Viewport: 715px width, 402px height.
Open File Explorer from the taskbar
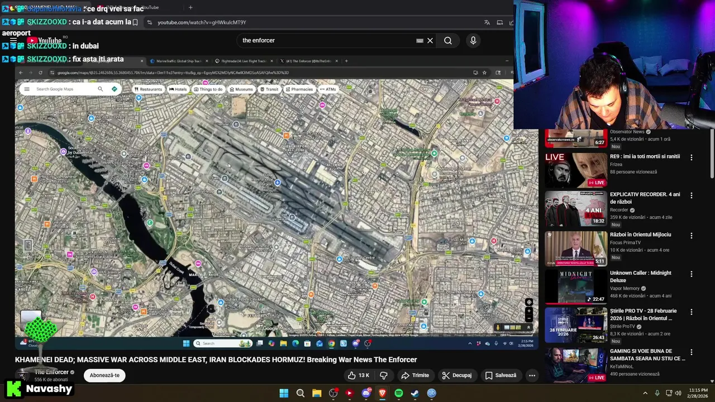point(317,393)
